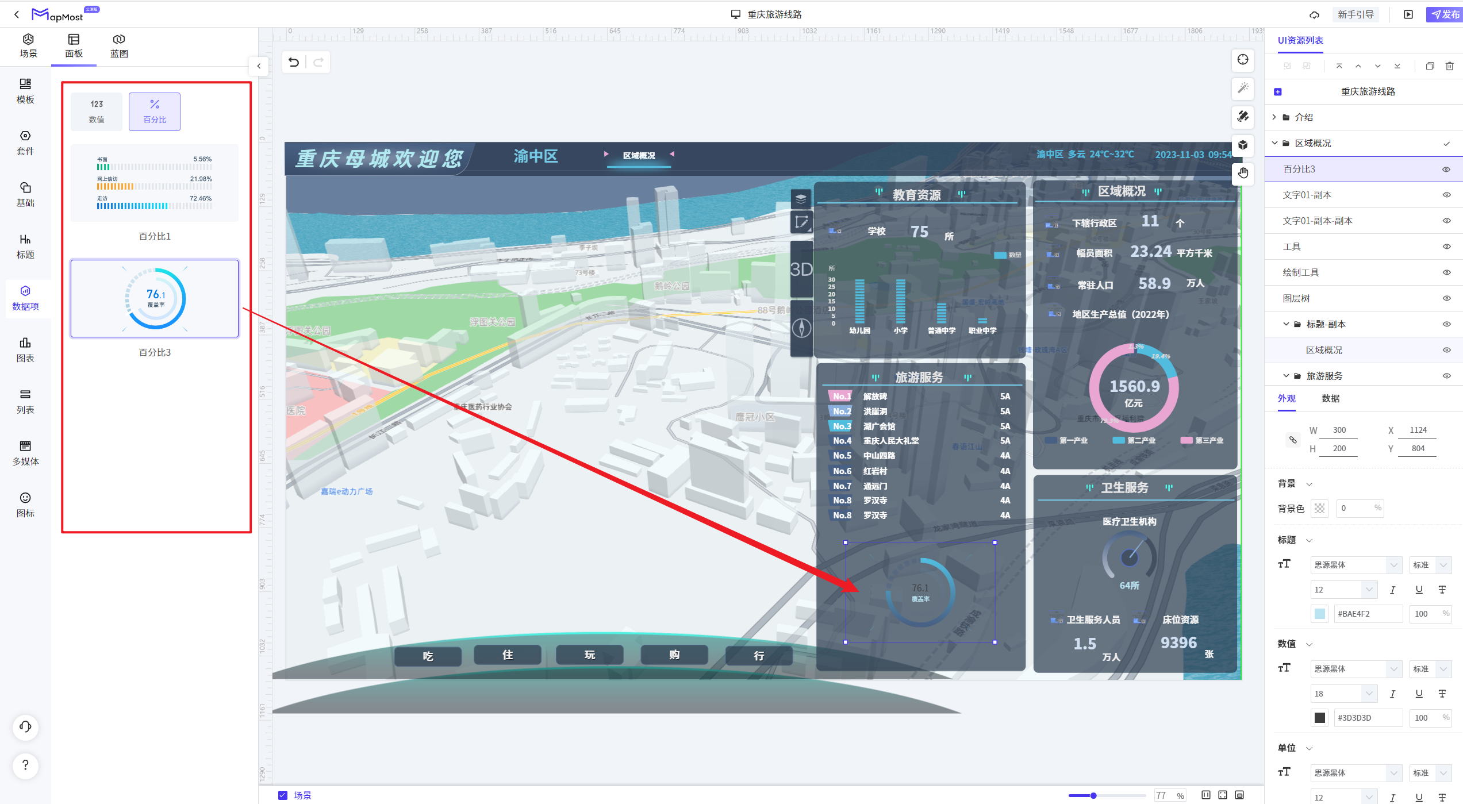The width and height of the screenshot is (1463, 804).
Task: Open the 标题 heading components category
Action: tap(25, 247)
